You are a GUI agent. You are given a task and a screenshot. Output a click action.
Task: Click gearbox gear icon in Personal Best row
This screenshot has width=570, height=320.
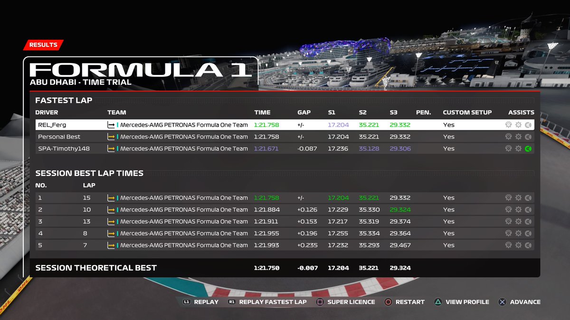518,137
